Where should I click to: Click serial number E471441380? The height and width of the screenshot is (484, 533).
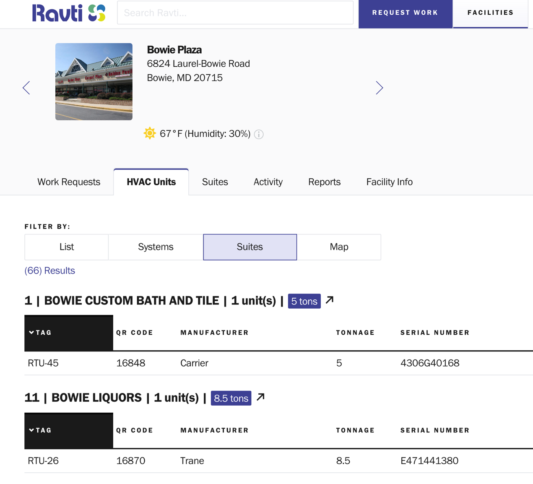[429, 461]
